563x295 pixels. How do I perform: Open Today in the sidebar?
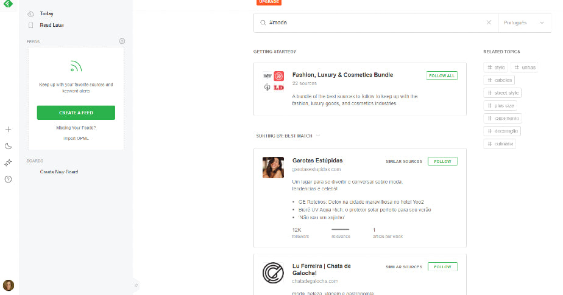coord(47,13)
